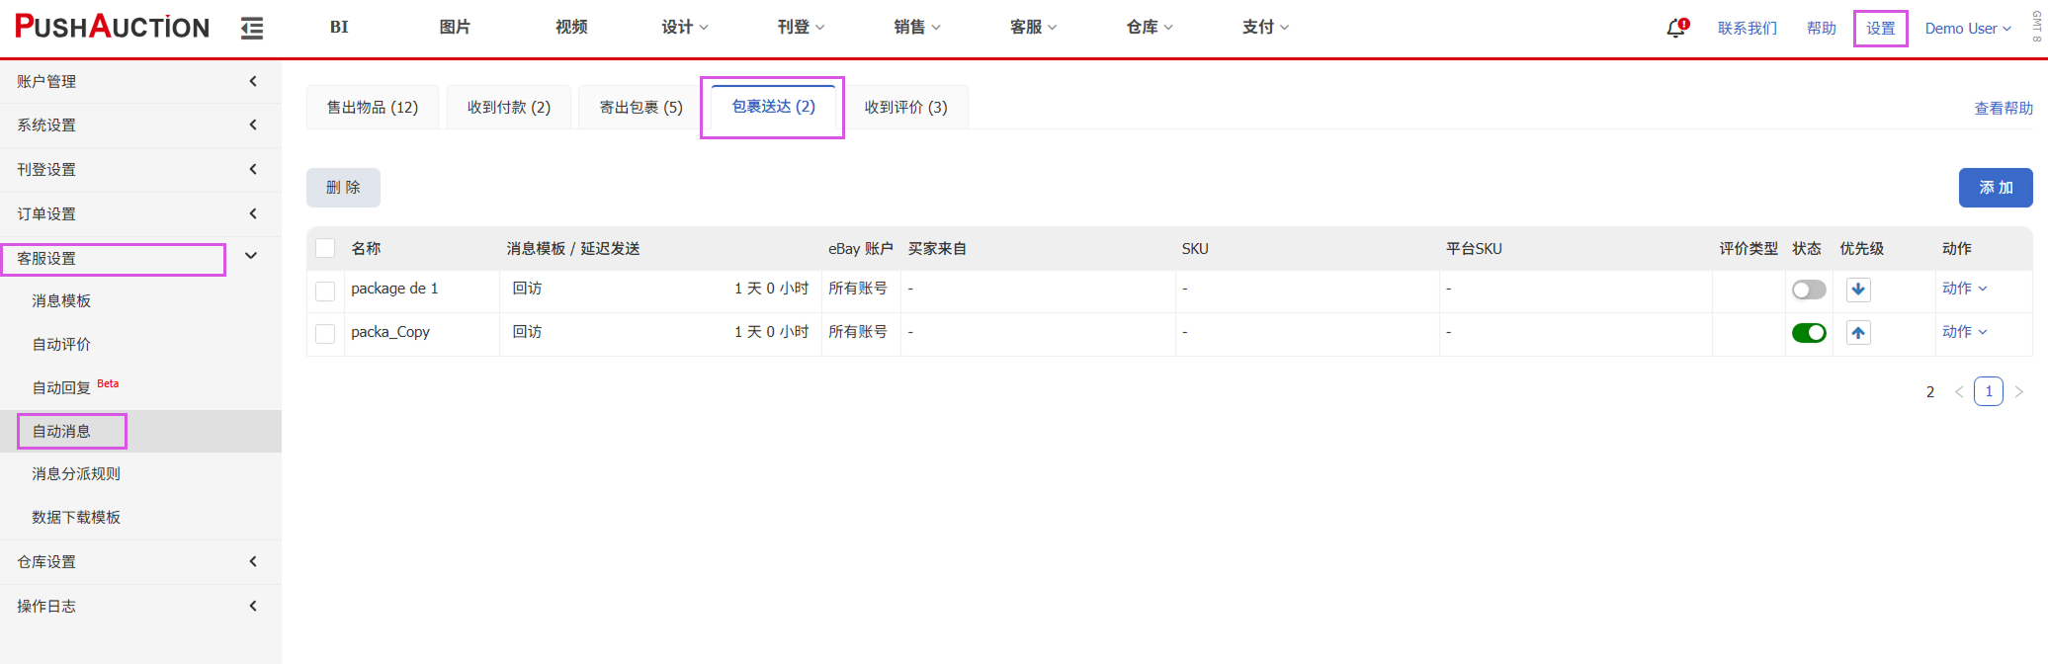Open 动作 dropdown for package de 1
The width and height of the screenshot is (2048, 664).
1963,289
